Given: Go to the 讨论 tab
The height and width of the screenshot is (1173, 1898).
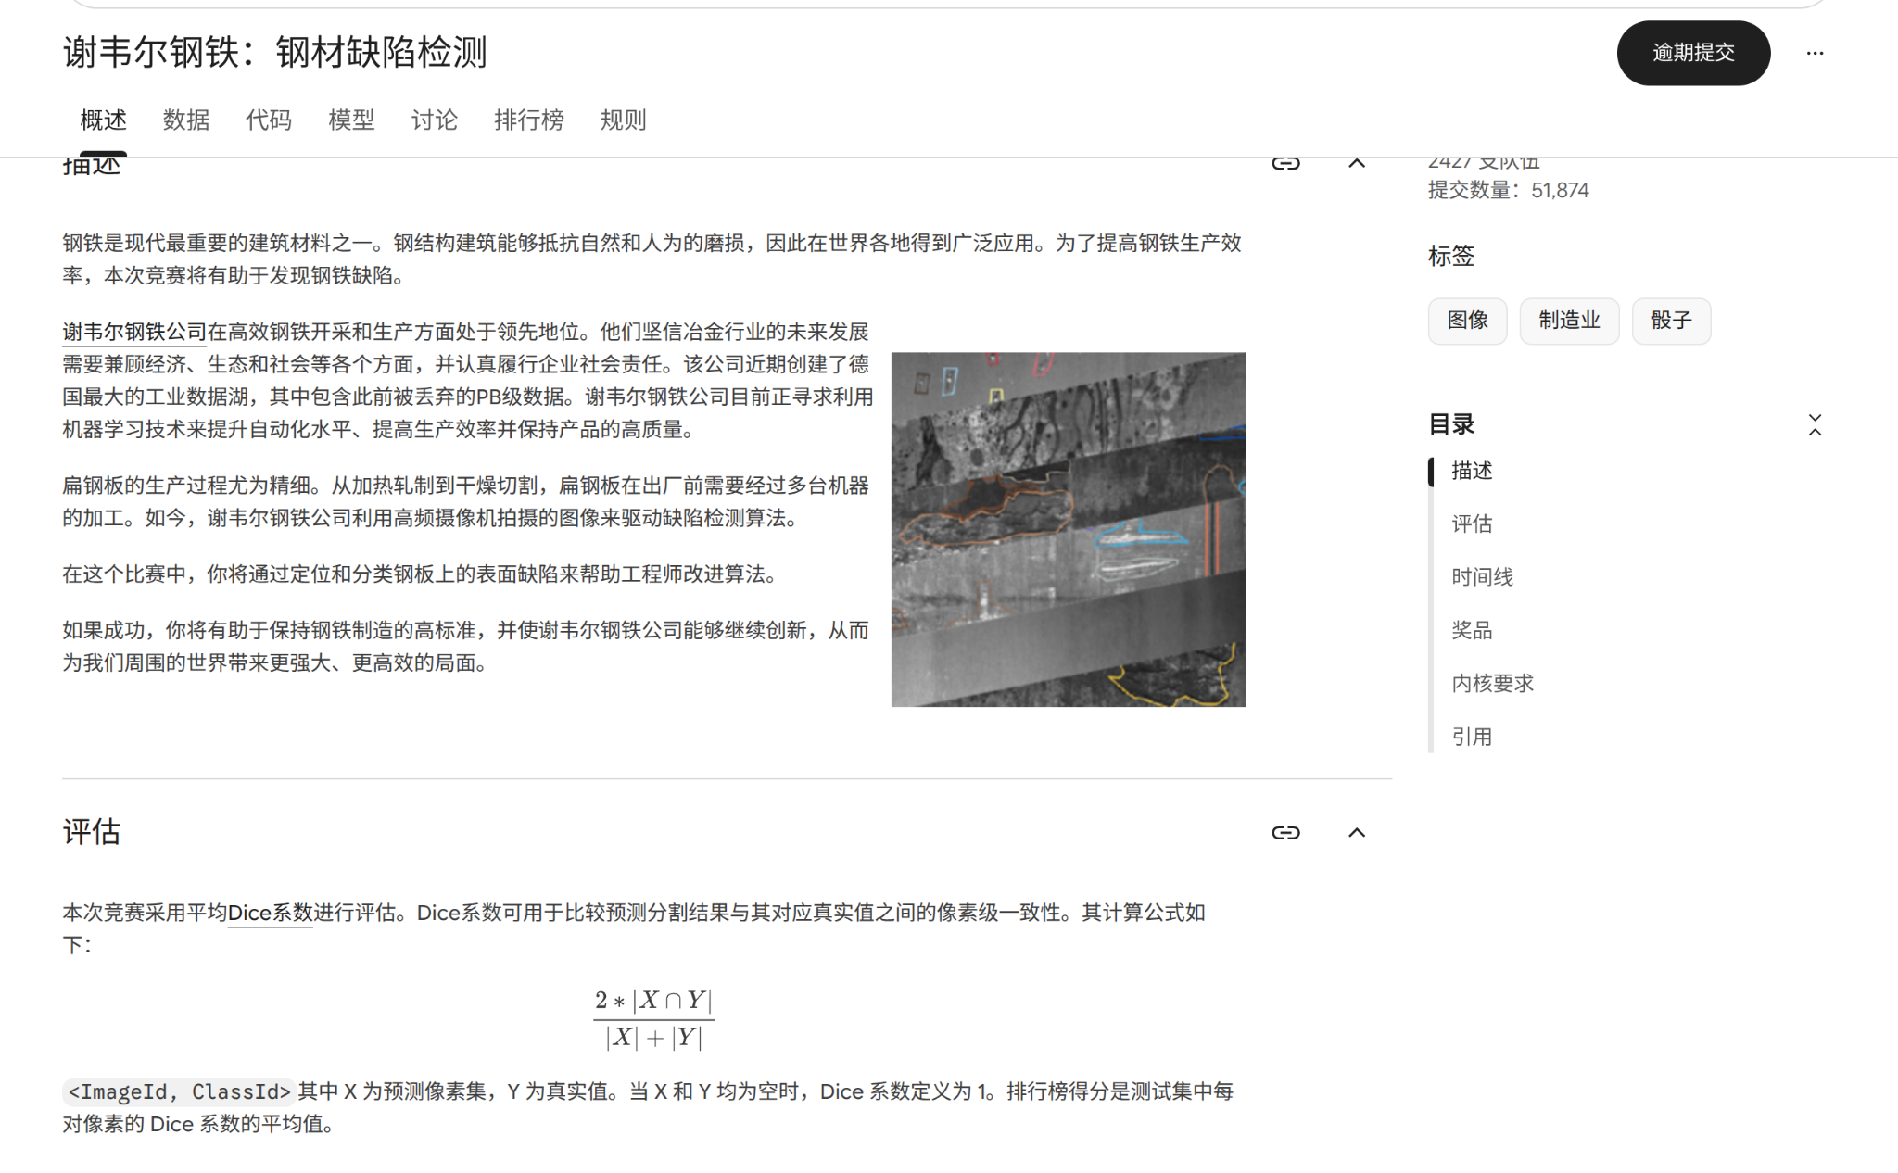Looking at the screenshot, I should click(434, 120).
